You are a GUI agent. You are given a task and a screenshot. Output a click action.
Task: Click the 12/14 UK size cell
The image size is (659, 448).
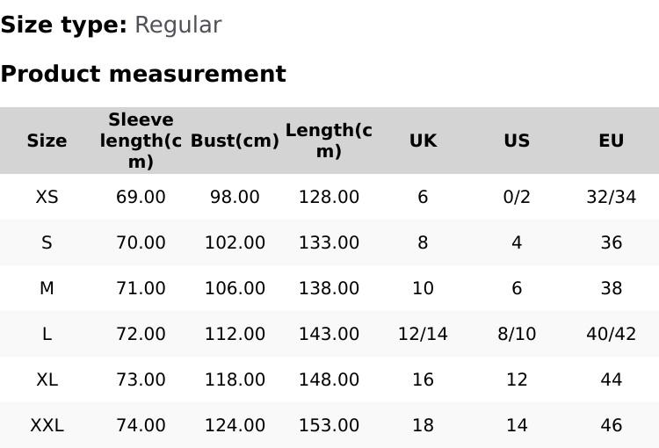click(x=423, y=334)
